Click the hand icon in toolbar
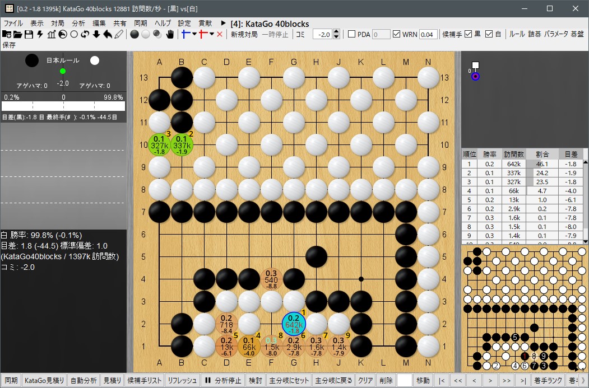Screen dimensions: 589x388 (170, 35)
